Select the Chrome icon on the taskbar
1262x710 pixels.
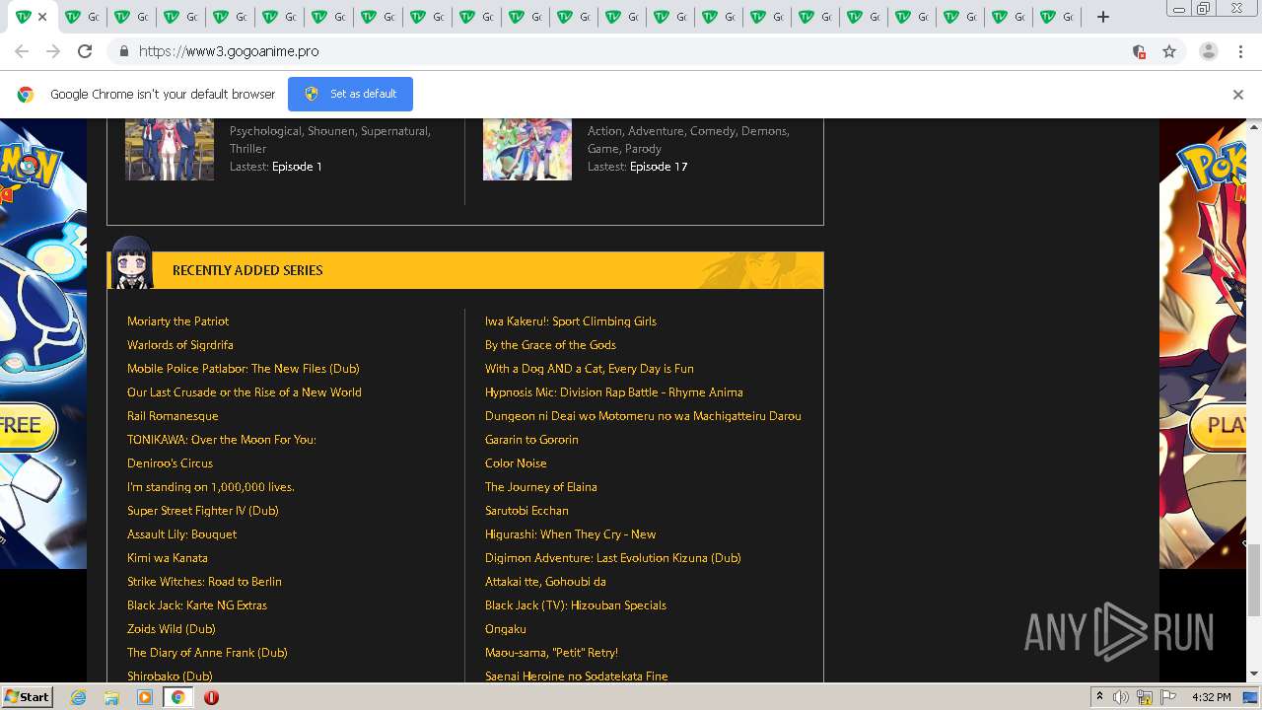pos(177,697)
